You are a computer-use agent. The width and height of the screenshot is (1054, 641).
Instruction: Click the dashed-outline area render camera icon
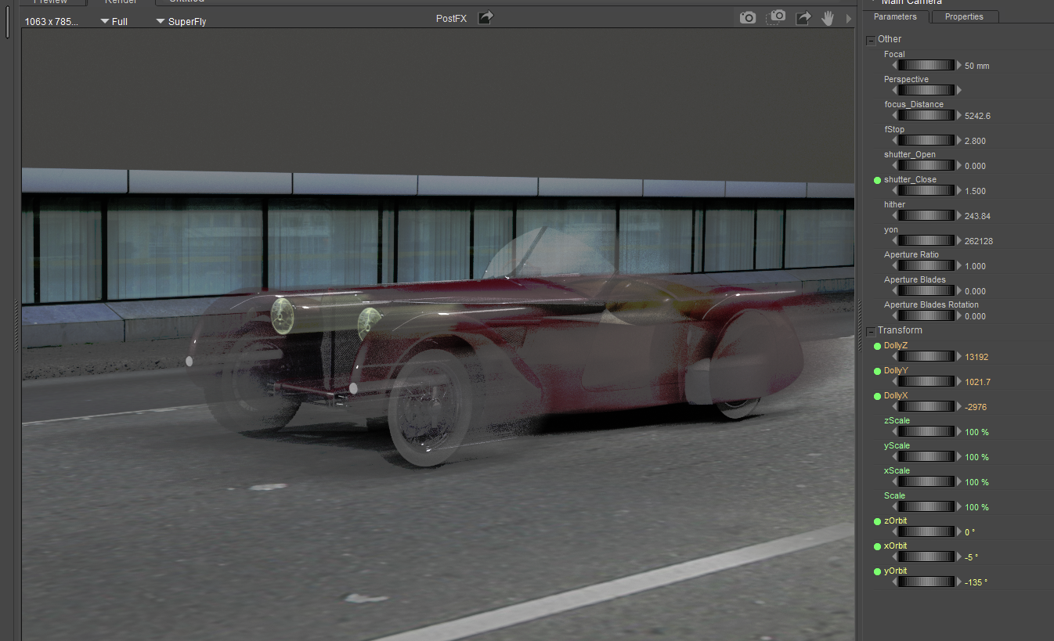(x=776, y=17)
